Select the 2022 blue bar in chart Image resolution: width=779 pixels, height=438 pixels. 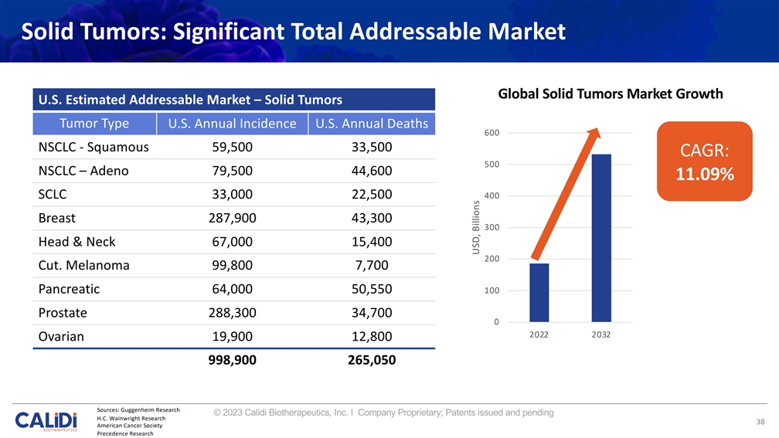539,292
